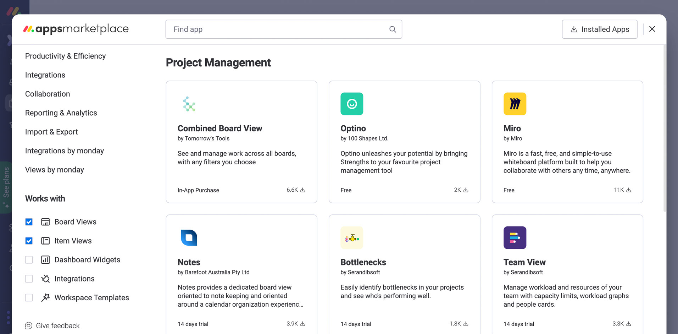Select the Productivity & Efficiency category
This screenshot has height=334, width=678.
(66, 56)
